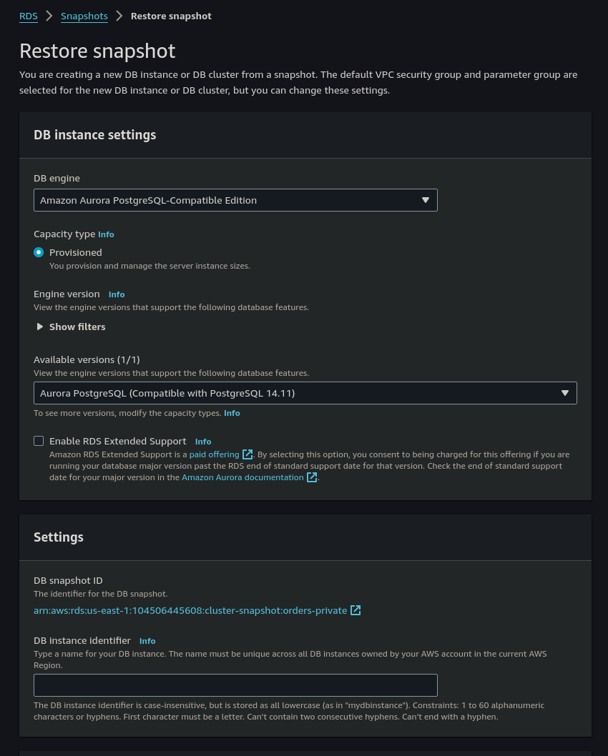Expand the Show filters section
Image resolution: width=608 pixels, height=756 pixels.
point(77,327)
